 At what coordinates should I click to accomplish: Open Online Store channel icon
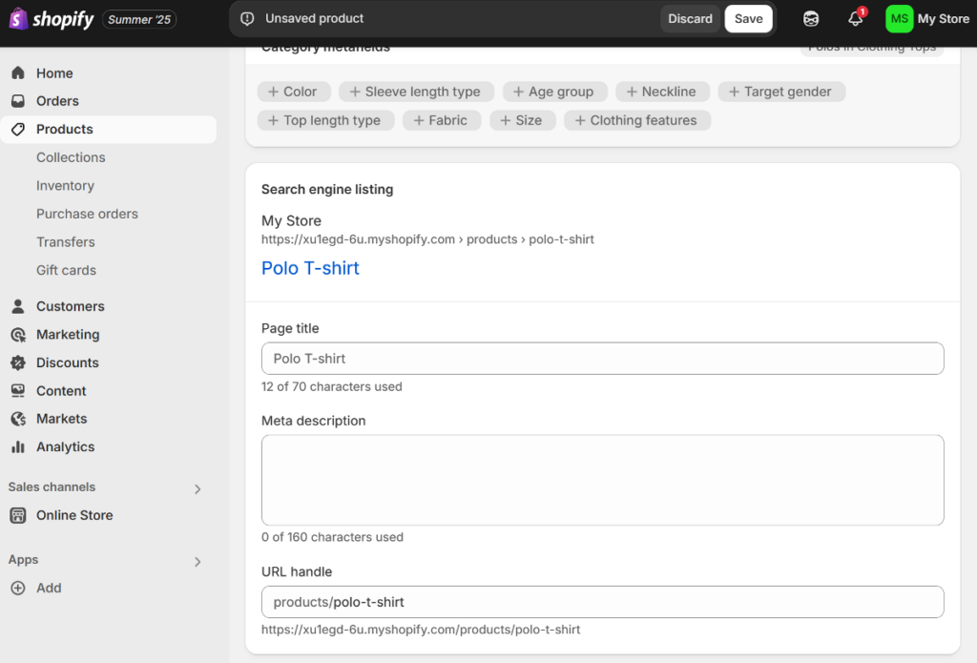pos(19,515)
